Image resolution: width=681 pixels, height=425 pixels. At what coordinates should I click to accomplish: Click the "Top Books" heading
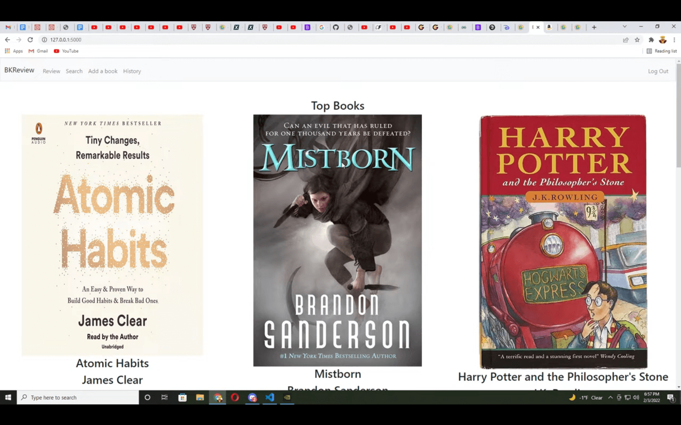coord(338,105)
